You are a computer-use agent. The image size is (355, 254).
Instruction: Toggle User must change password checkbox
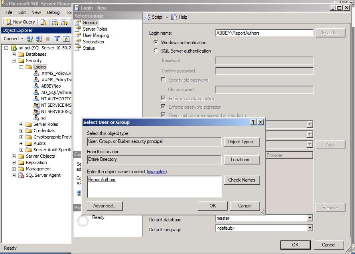pyautogui.click(x=163, y=115)
